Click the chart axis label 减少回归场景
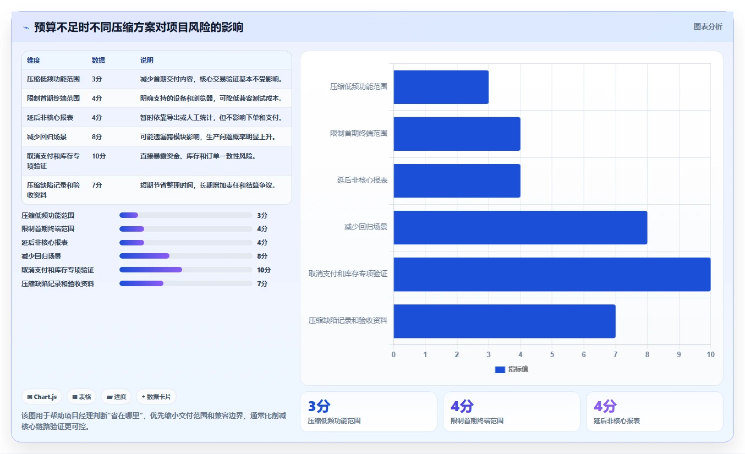The image size is (745, 454). coord(366,227)
